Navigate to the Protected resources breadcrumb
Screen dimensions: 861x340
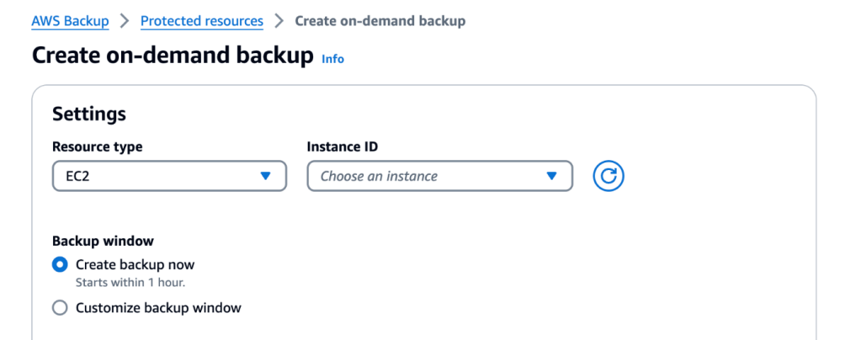(x=201, y=21)
